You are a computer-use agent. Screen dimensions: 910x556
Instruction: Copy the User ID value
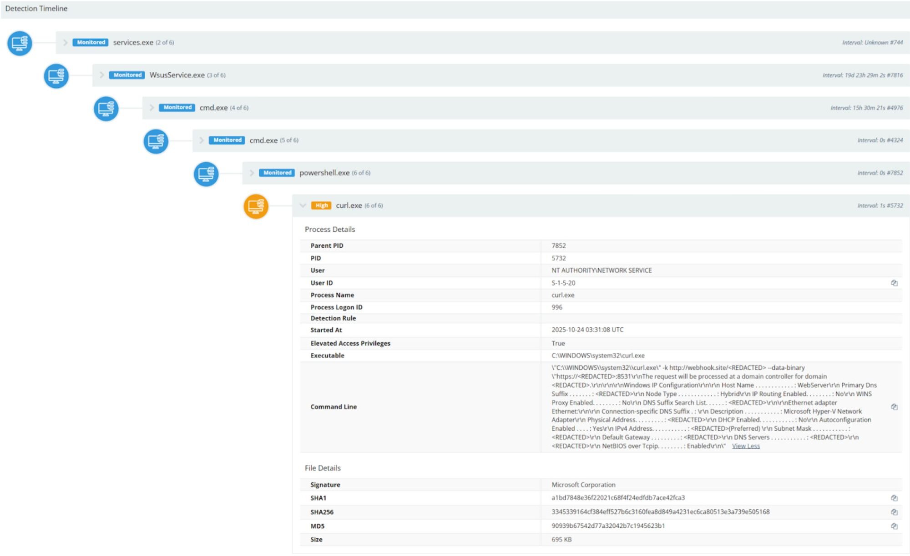(x=894, y=283)
